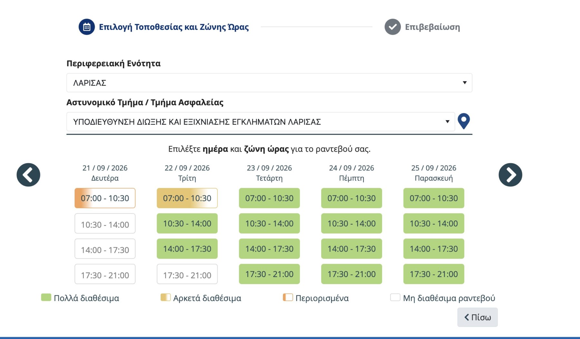
Task: Select Monday 21/09 slot 07:00 - 10:30
Action: coord(105,198)
